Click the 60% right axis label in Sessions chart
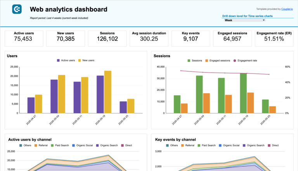This screenshot has width=298, height=171. (288, 67)
